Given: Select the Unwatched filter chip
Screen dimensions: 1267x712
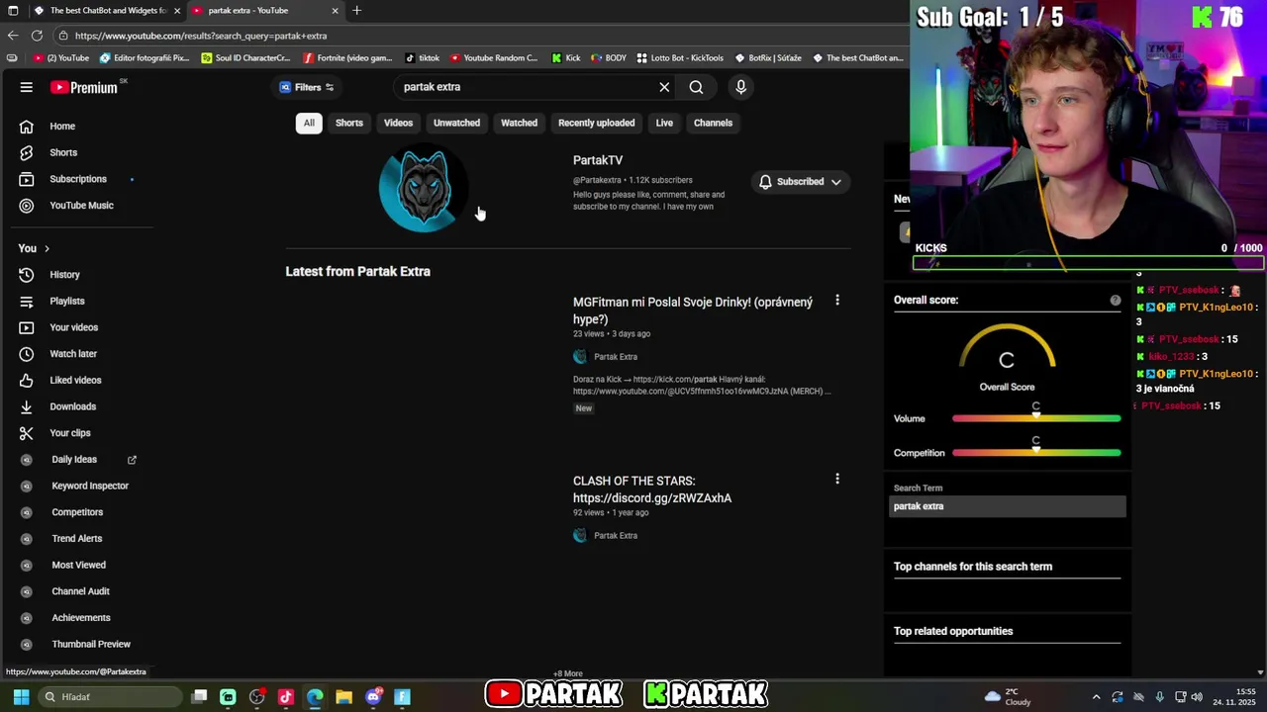Looking at the screenshot, I should [456, 123].
